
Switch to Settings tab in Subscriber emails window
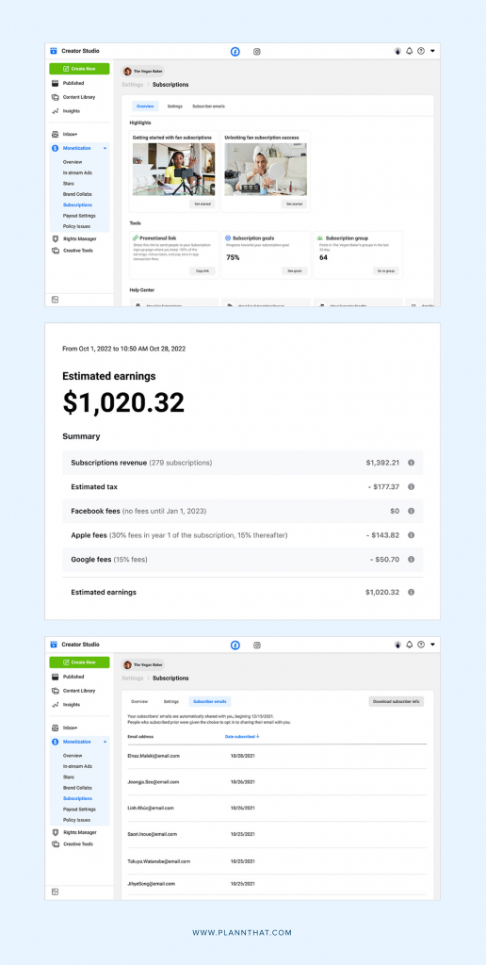171,701
